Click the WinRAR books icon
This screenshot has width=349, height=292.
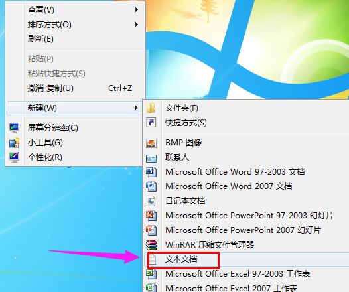pyautogui.click(x=151, y=245)
